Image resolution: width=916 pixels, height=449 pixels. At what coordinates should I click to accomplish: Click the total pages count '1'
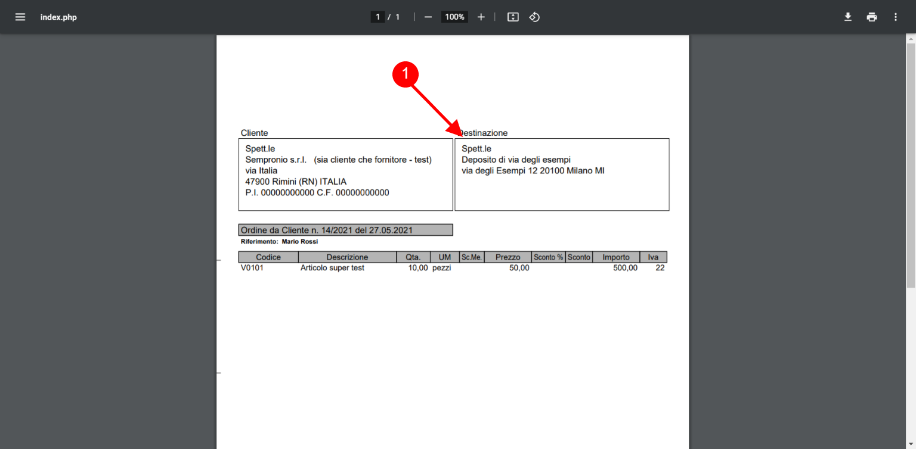point(398,17)
